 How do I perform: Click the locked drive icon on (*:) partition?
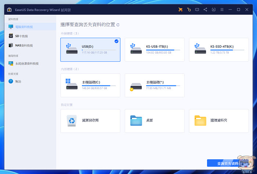coord(136,87)
